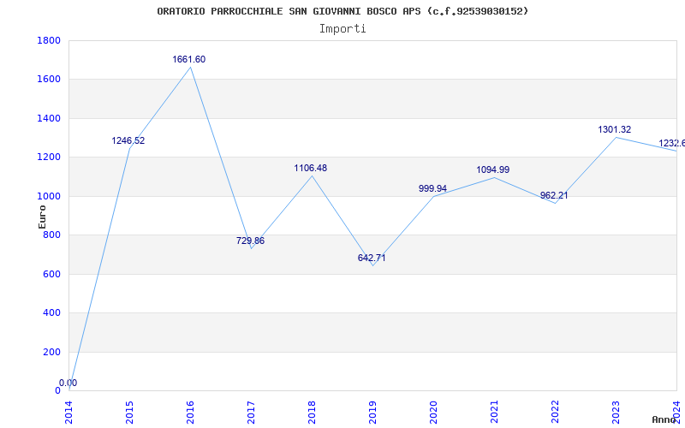Click the 2022 x-axis year label
Screen dimensions: 685x428
555,413
